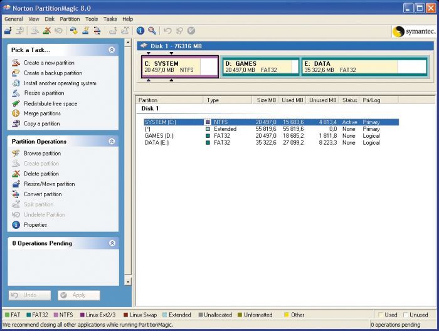Click the Label partition toolbar icon with yellow tag
The width and height of the screenshot is (439, 331).
pos(74,31)
